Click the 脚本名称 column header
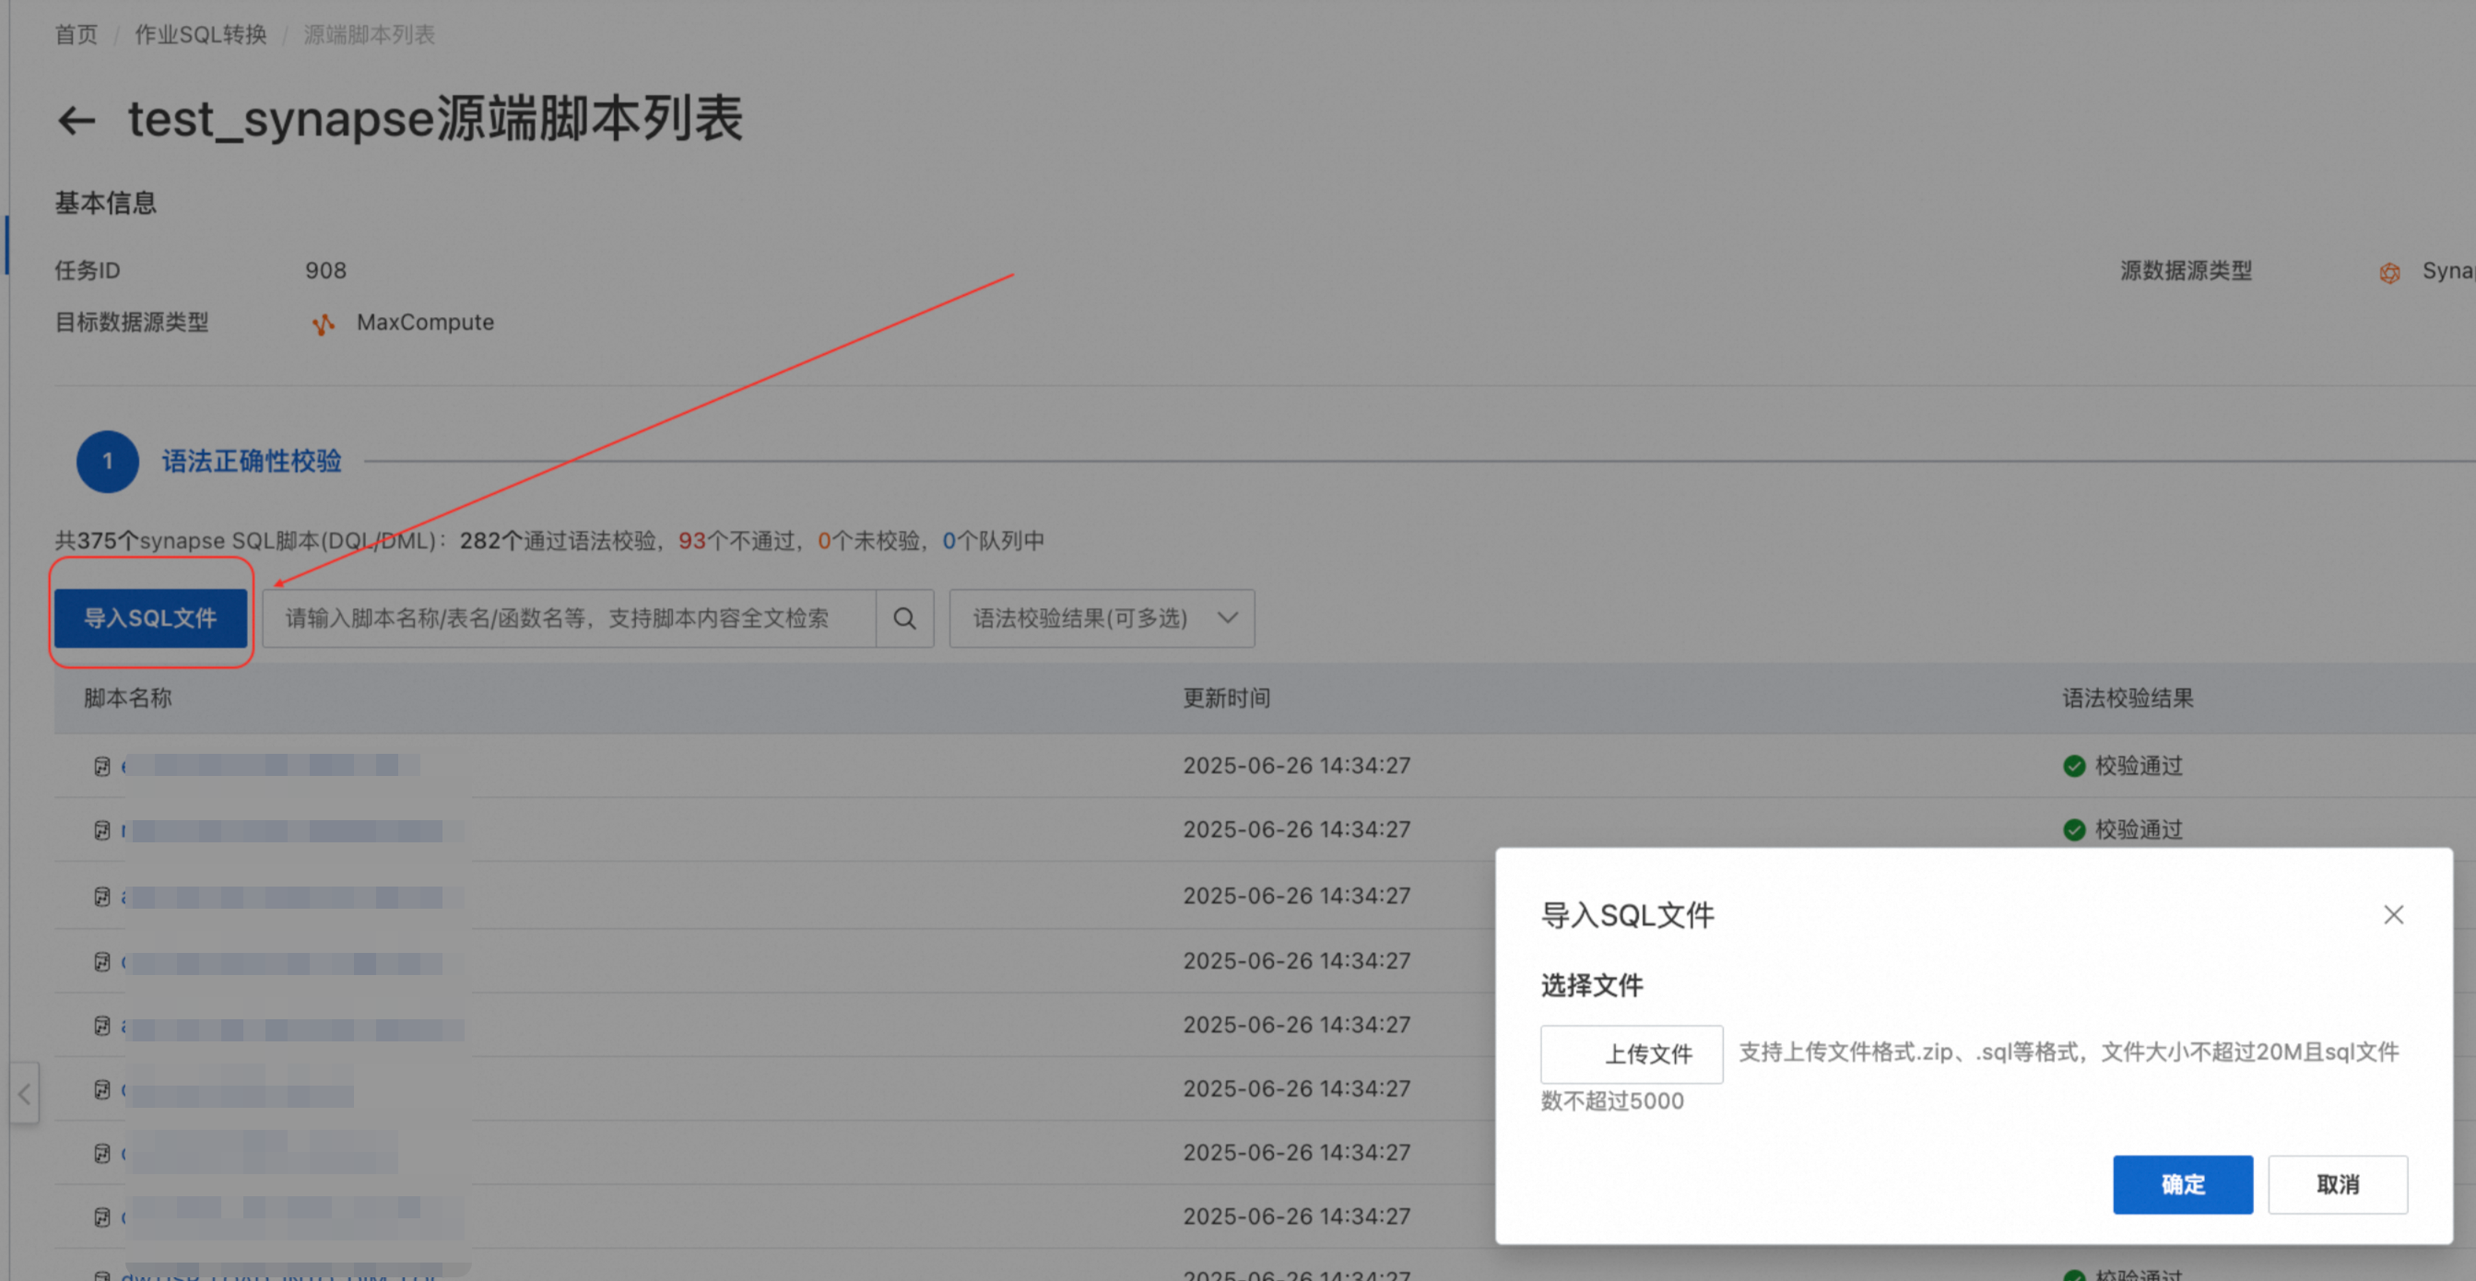 (128, 698)
